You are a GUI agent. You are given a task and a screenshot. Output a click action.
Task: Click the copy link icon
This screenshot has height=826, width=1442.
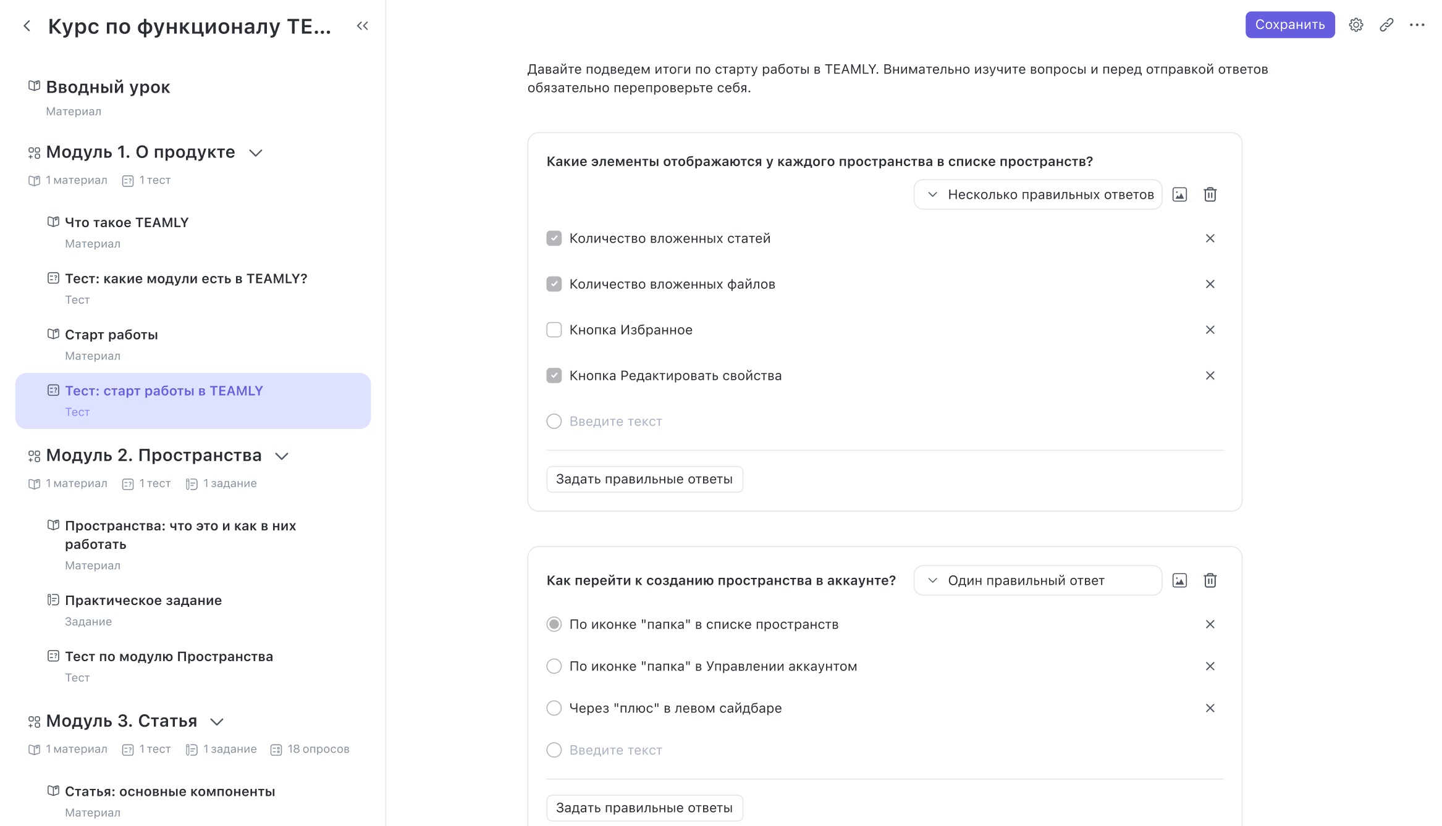[1386, 25]
